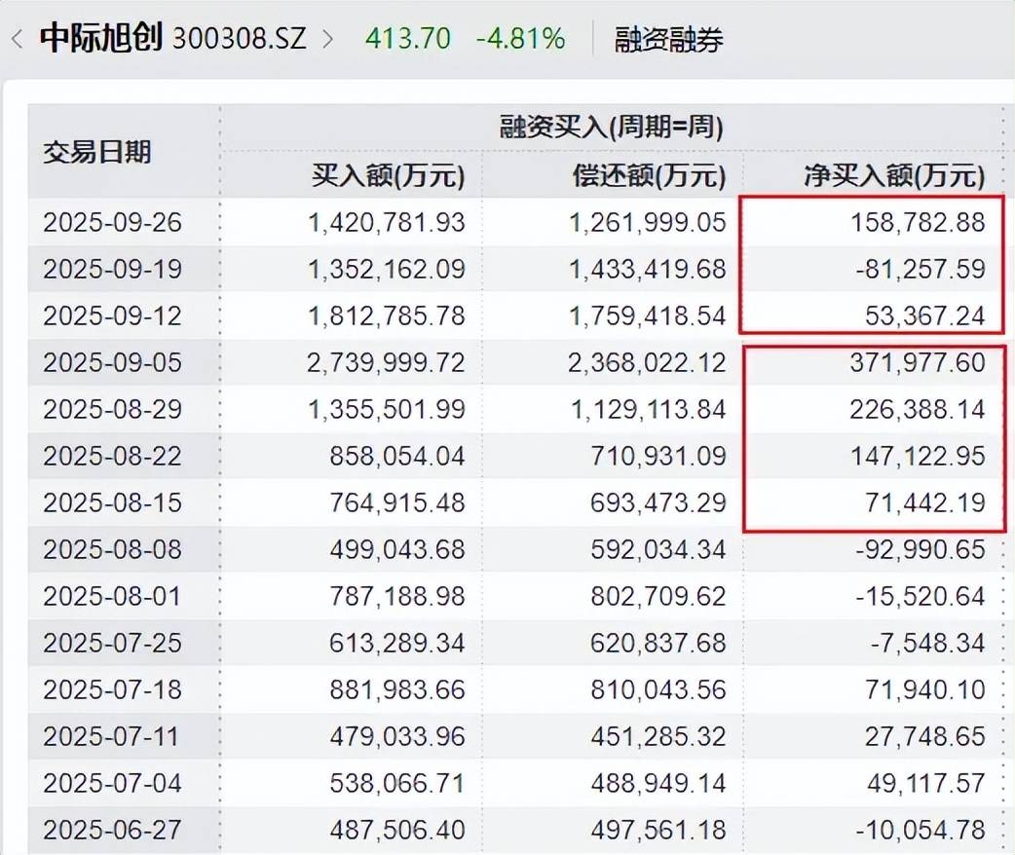Select date row 2025-08-29
The width and height of the screenshot is (1015, 855).
coord(113,410)
